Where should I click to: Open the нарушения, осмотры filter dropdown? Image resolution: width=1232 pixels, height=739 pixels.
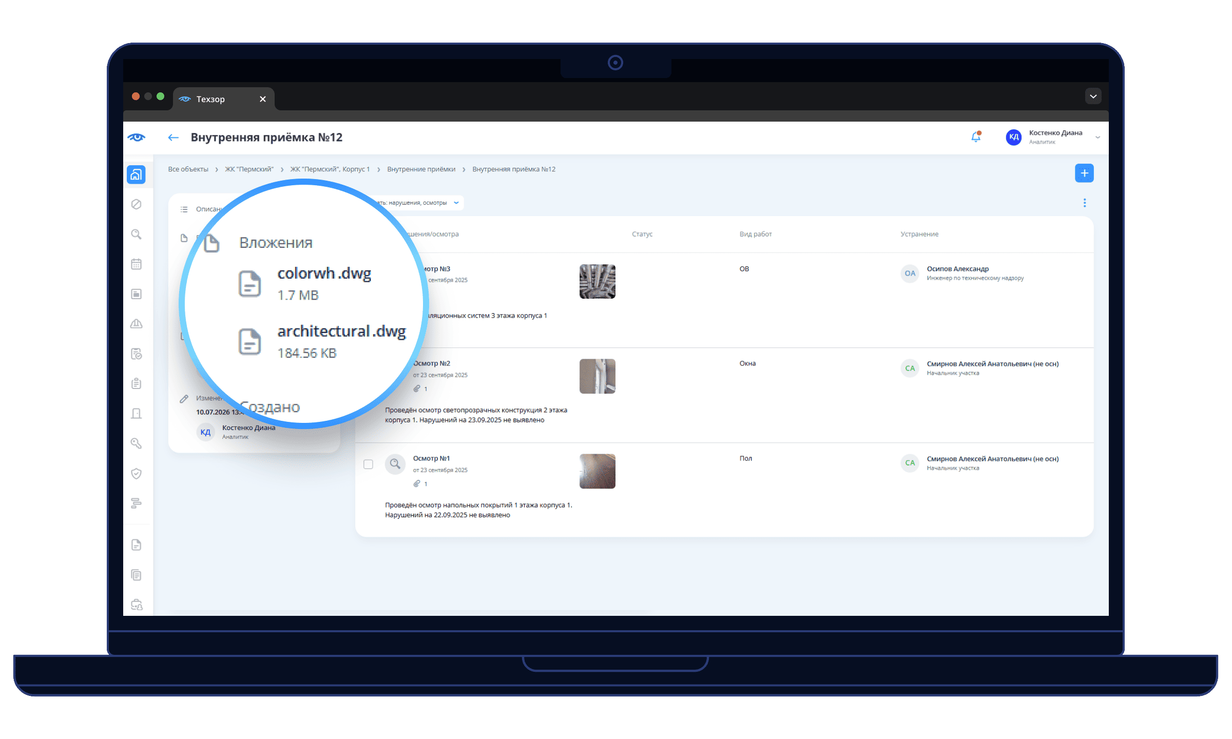point(418,203)
